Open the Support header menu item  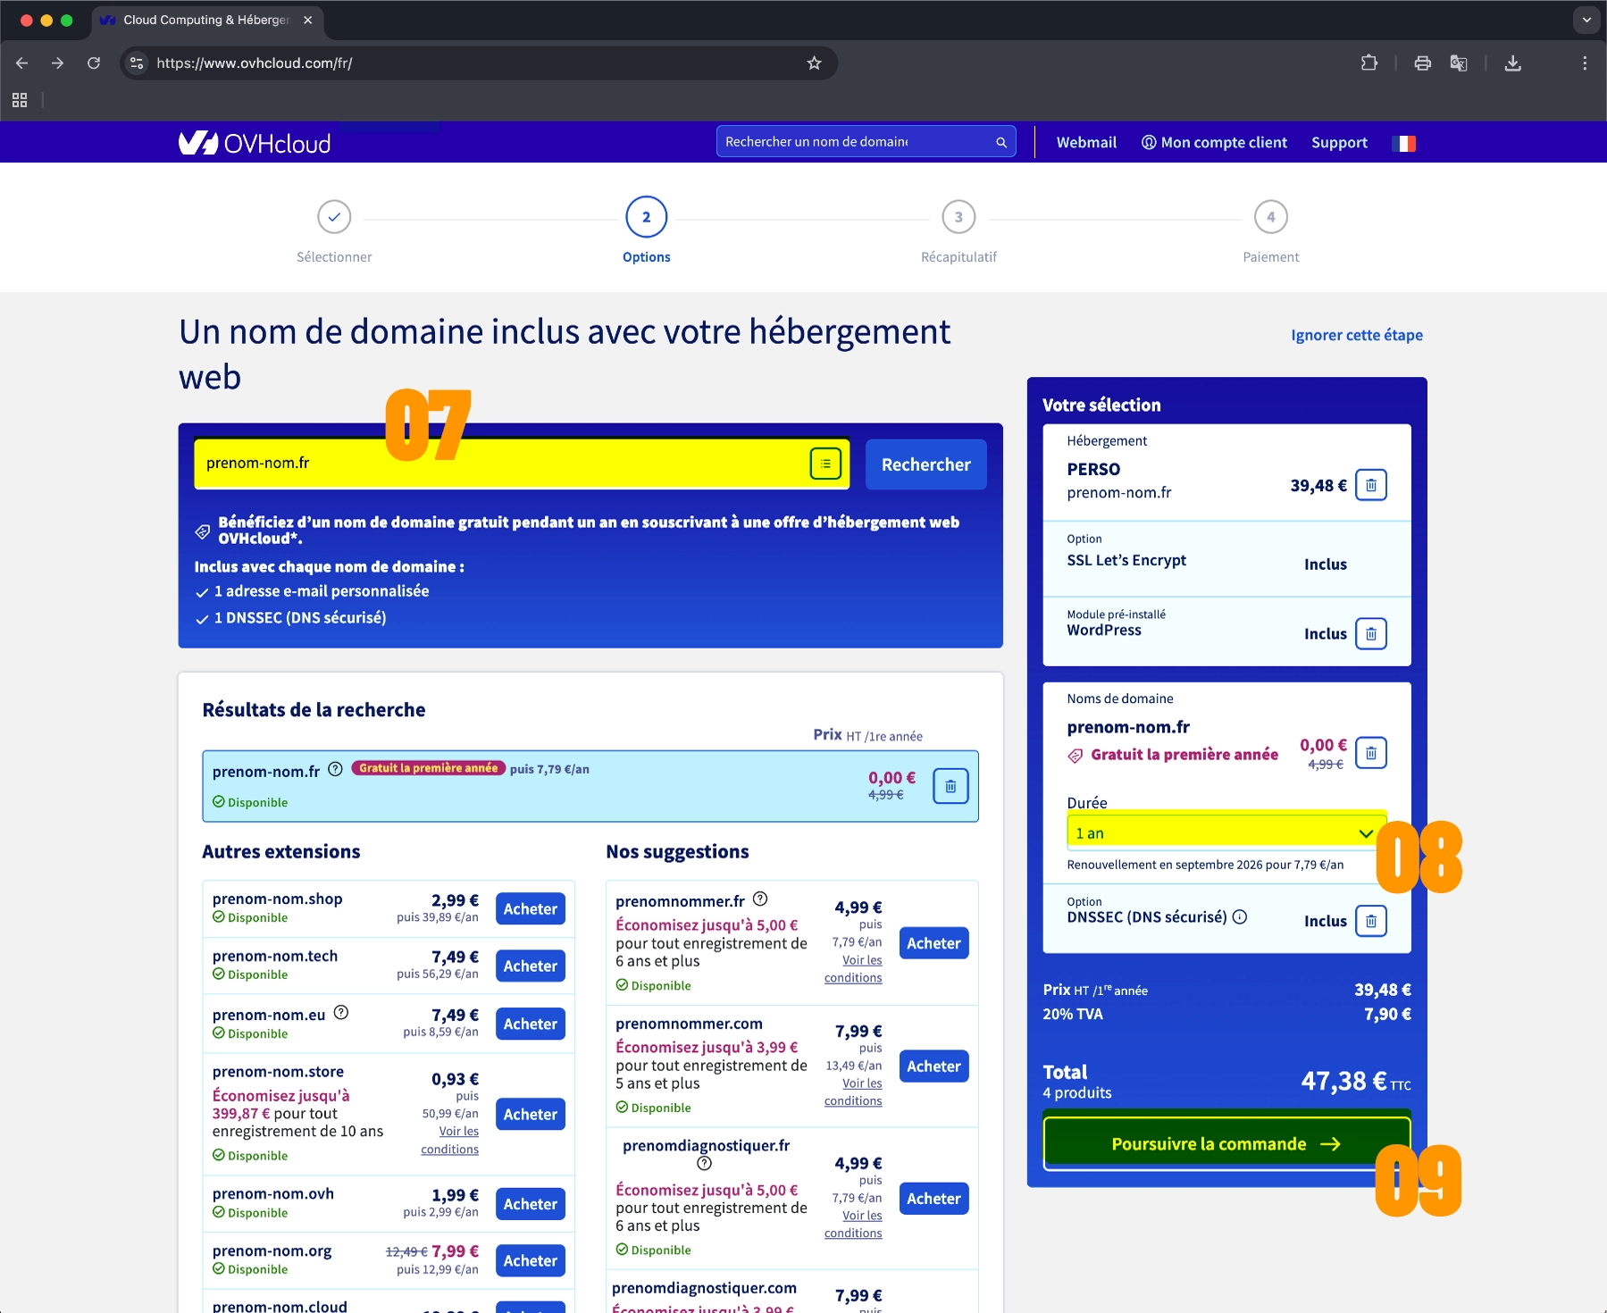pos(1338,143)
